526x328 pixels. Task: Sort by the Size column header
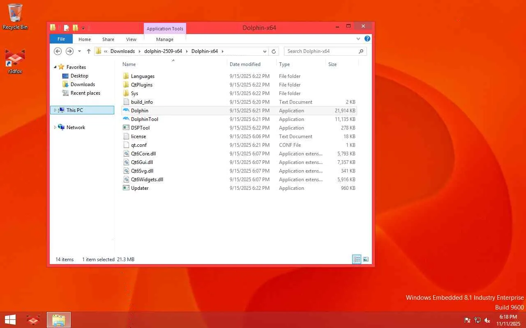click(342, 64)
